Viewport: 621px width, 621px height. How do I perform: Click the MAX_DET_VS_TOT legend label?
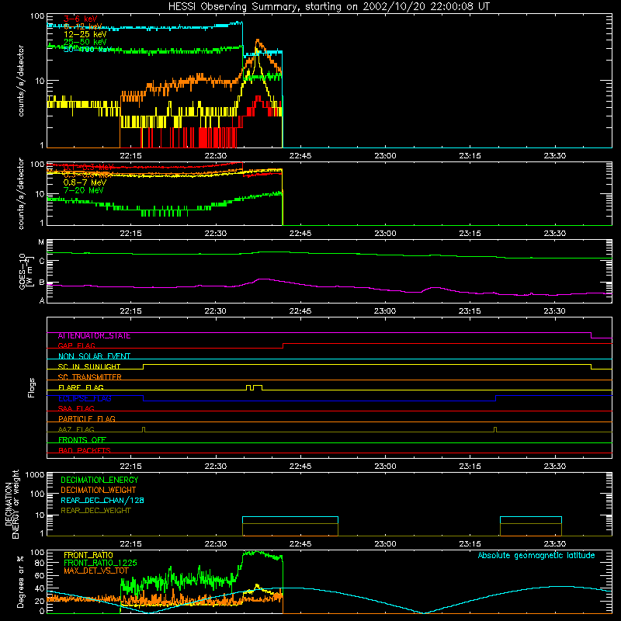(x=96, y=571)
